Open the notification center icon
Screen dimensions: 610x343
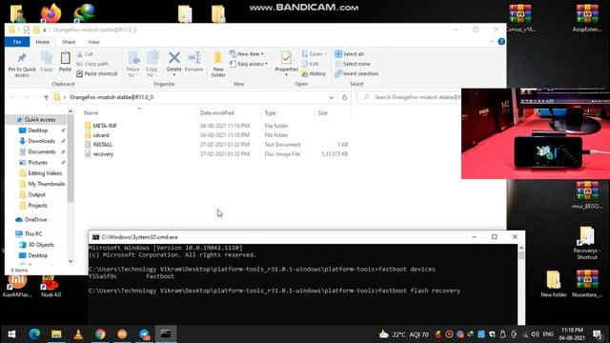click(598, 334)
